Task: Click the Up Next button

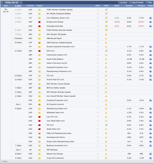Action: [x=123, y=2]
